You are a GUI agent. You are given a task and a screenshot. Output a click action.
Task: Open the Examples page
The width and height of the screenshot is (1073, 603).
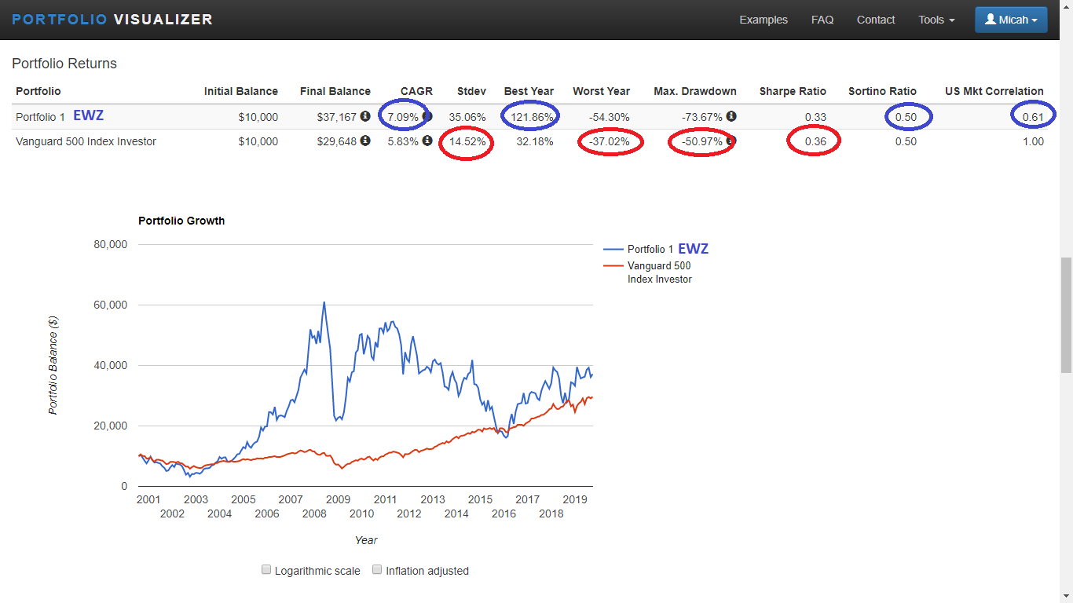(764, 20)
